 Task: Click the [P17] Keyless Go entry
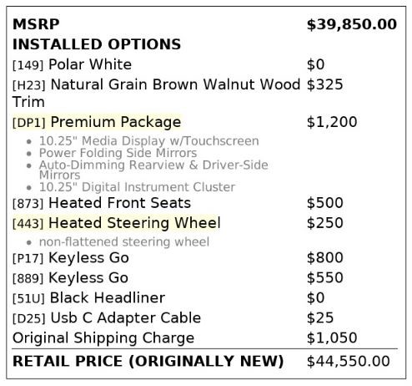click(71, 257)
